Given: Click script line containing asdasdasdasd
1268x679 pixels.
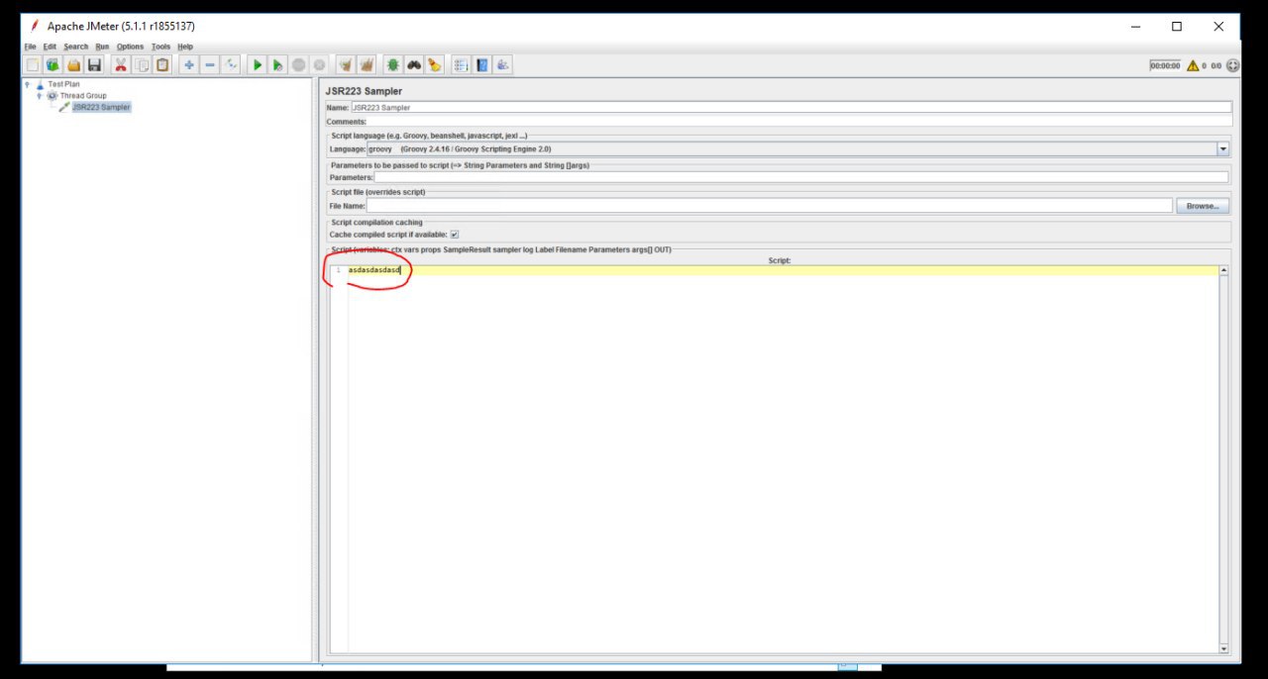Looking at the screenshot, I should coord(783,270).
